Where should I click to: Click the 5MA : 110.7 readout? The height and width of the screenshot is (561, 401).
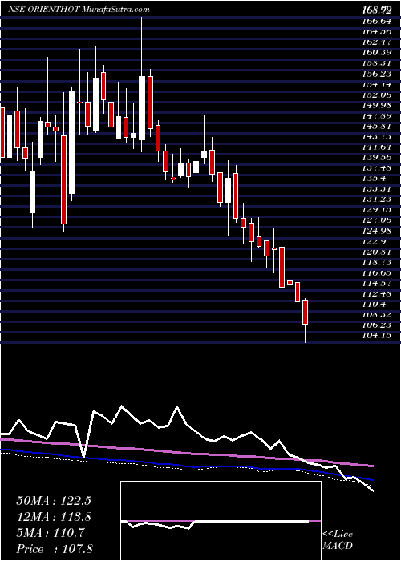[x=51, y=533]
